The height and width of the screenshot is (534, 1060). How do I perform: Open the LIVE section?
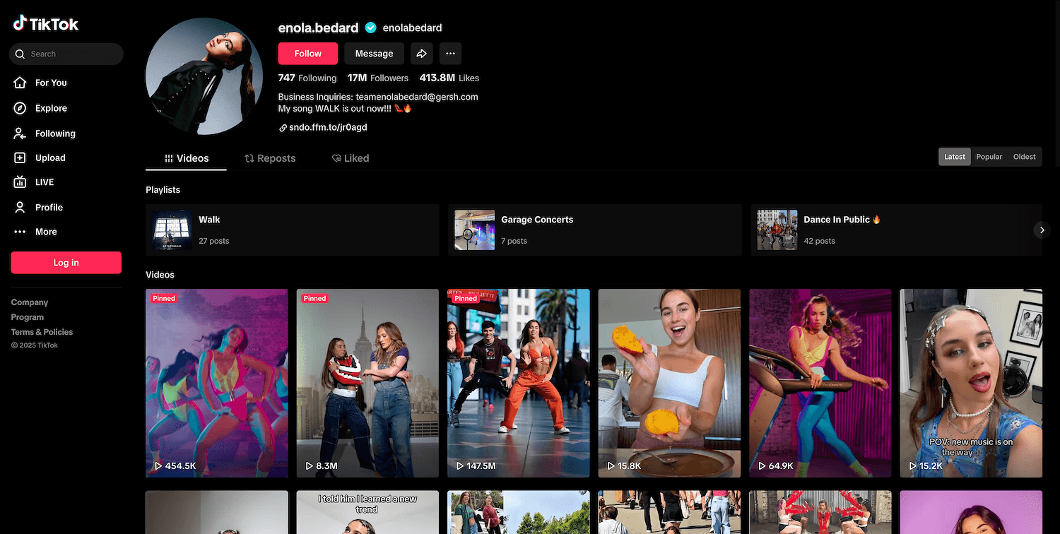[x=44, y=182]
